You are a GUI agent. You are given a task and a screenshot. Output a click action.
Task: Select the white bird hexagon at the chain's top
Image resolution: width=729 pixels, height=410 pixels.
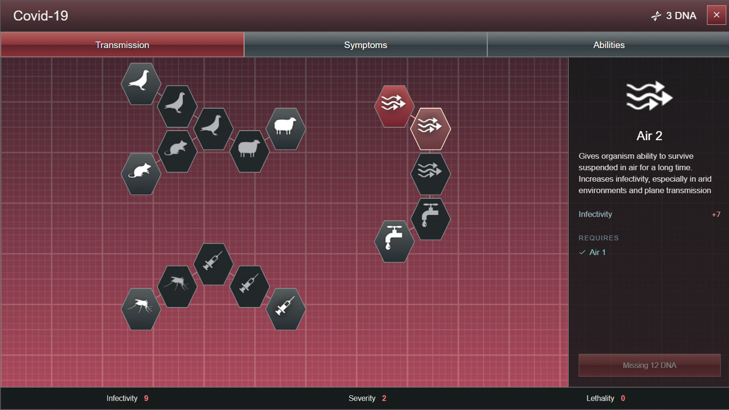[x=141, y=84]
